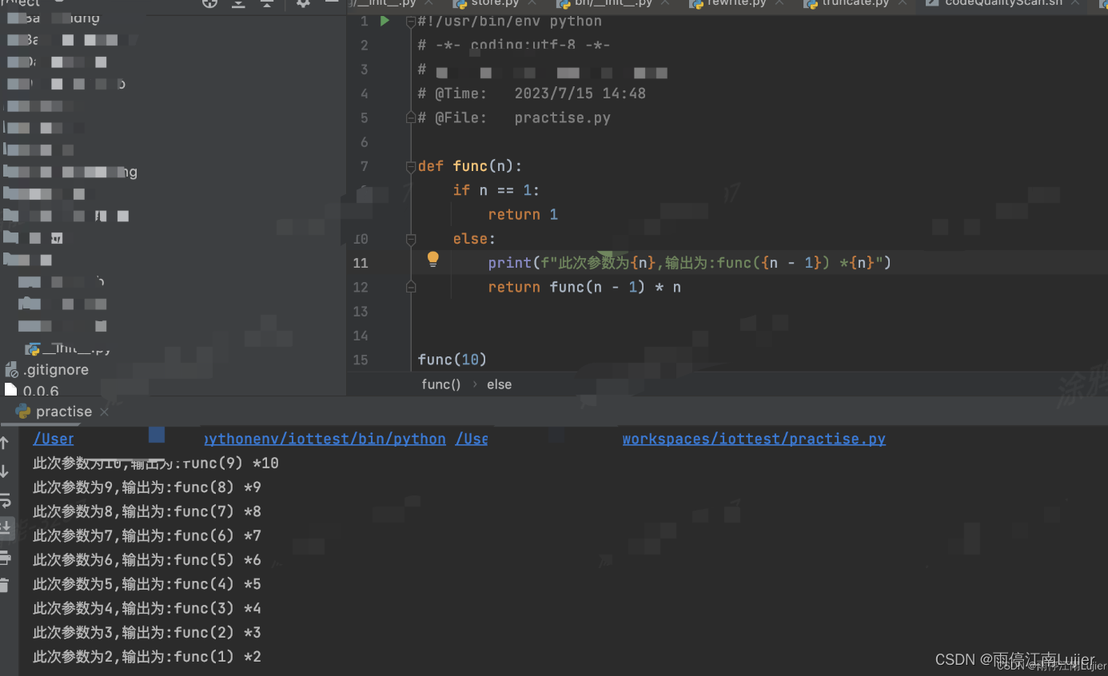Open pythonenv/iottest/bin/python link

[x=325, y=439]
